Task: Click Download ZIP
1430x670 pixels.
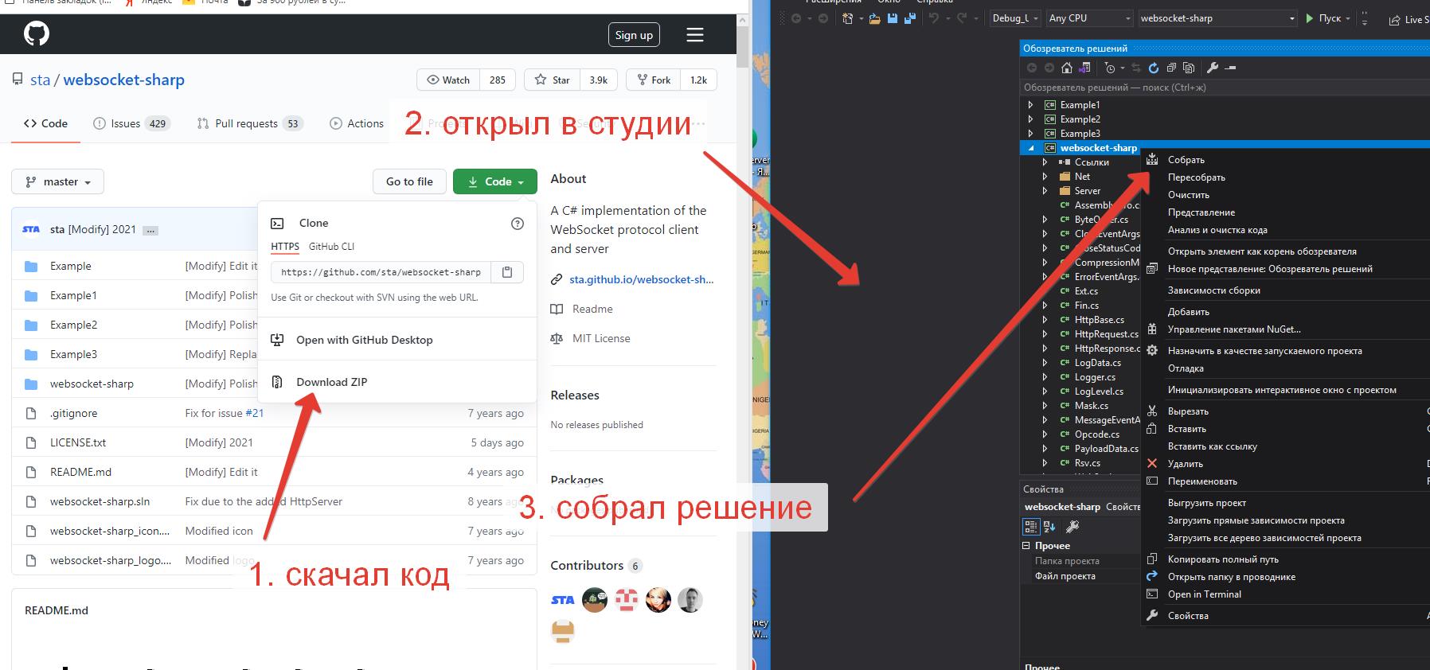Action: (x=331, y=382)
